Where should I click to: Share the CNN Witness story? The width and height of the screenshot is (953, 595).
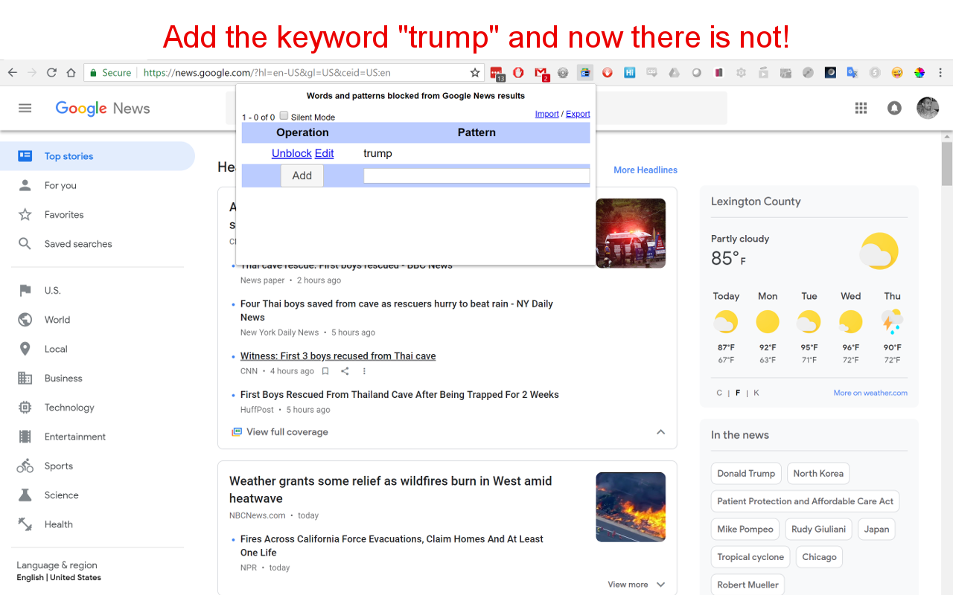click(x=345, y=371)
